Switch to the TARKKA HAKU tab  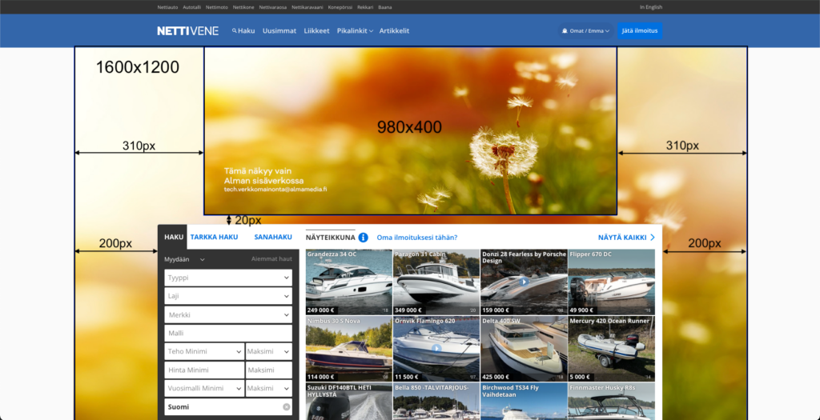(x=214, y=237)
